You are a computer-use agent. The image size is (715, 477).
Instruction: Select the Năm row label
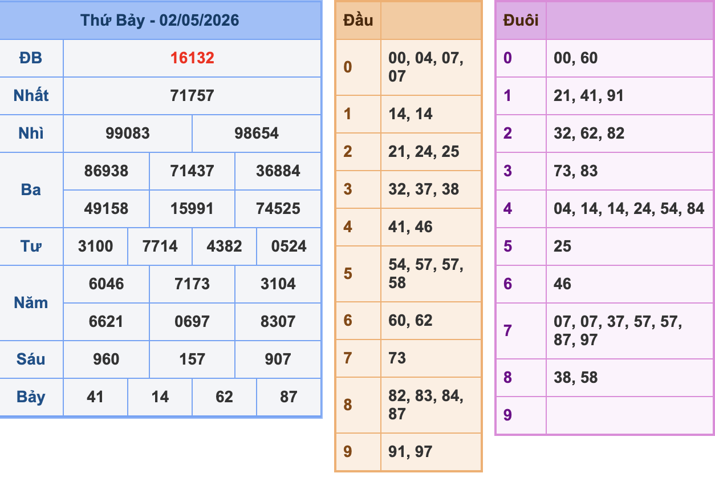(31, 303)
